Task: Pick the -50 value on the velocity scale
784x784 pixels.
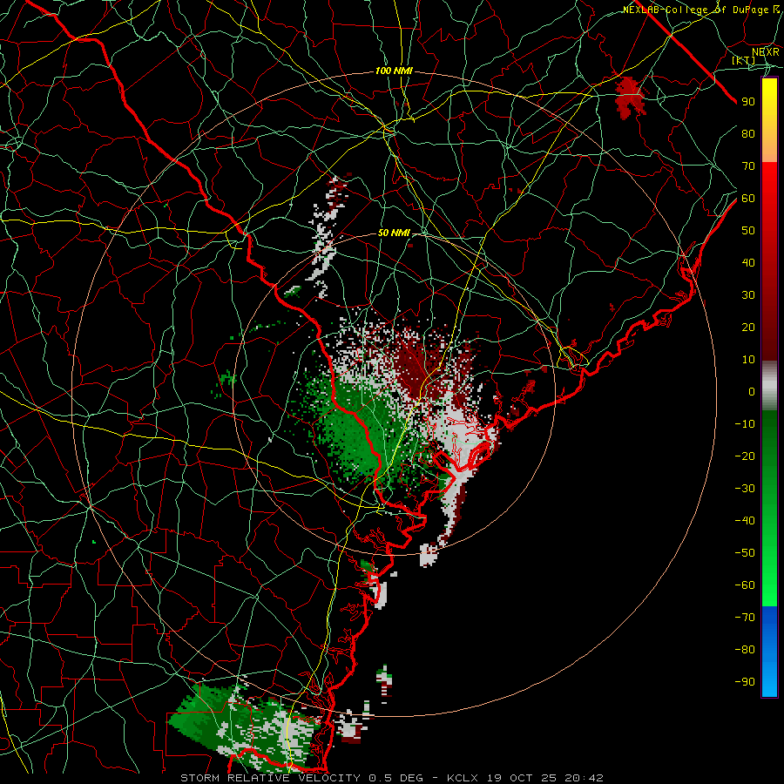Action: click(x=745, y=553)
